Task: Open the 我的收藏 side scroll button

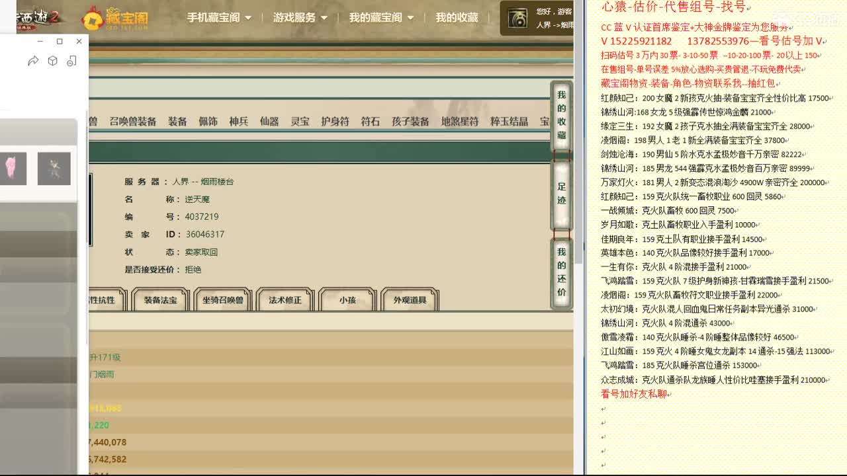Action: click(561, 116)
